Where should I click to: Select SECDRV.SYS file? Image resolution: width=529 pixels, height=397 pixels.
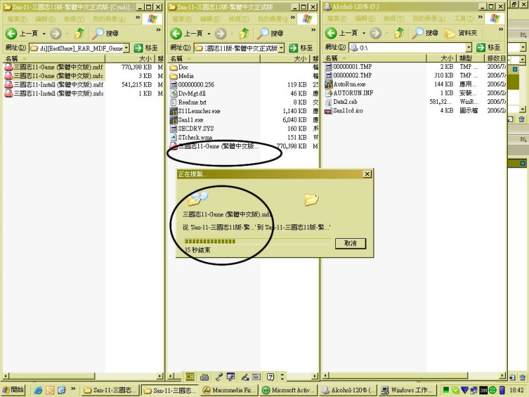tap(192, 128)
